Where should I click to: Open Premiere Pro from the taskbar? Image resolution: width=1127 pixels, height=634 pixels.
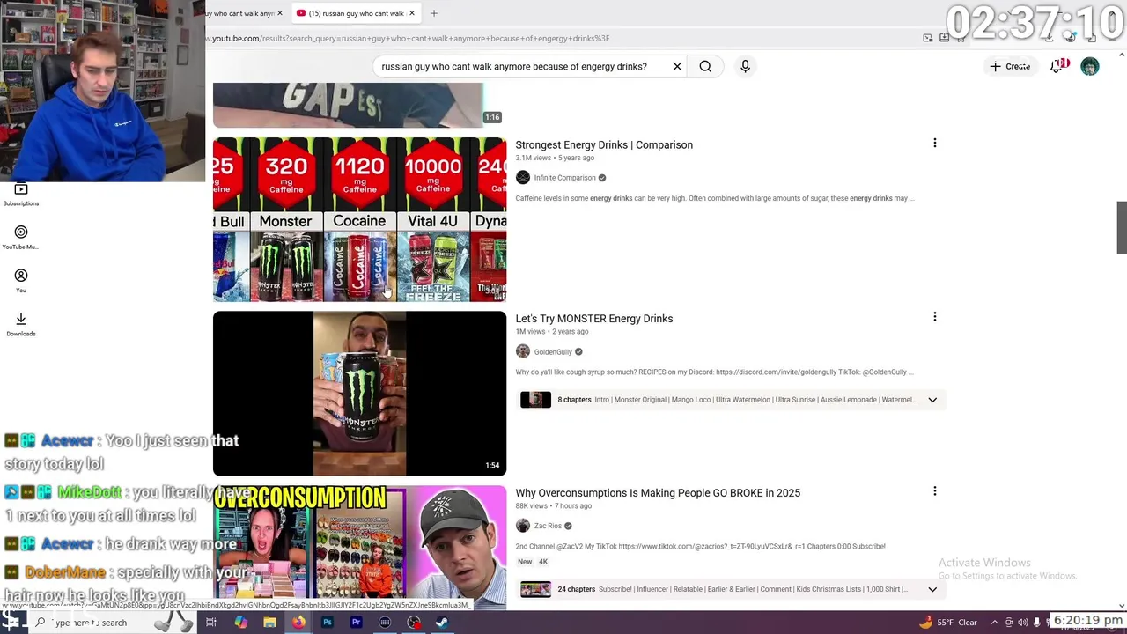(x=356, y=622)
